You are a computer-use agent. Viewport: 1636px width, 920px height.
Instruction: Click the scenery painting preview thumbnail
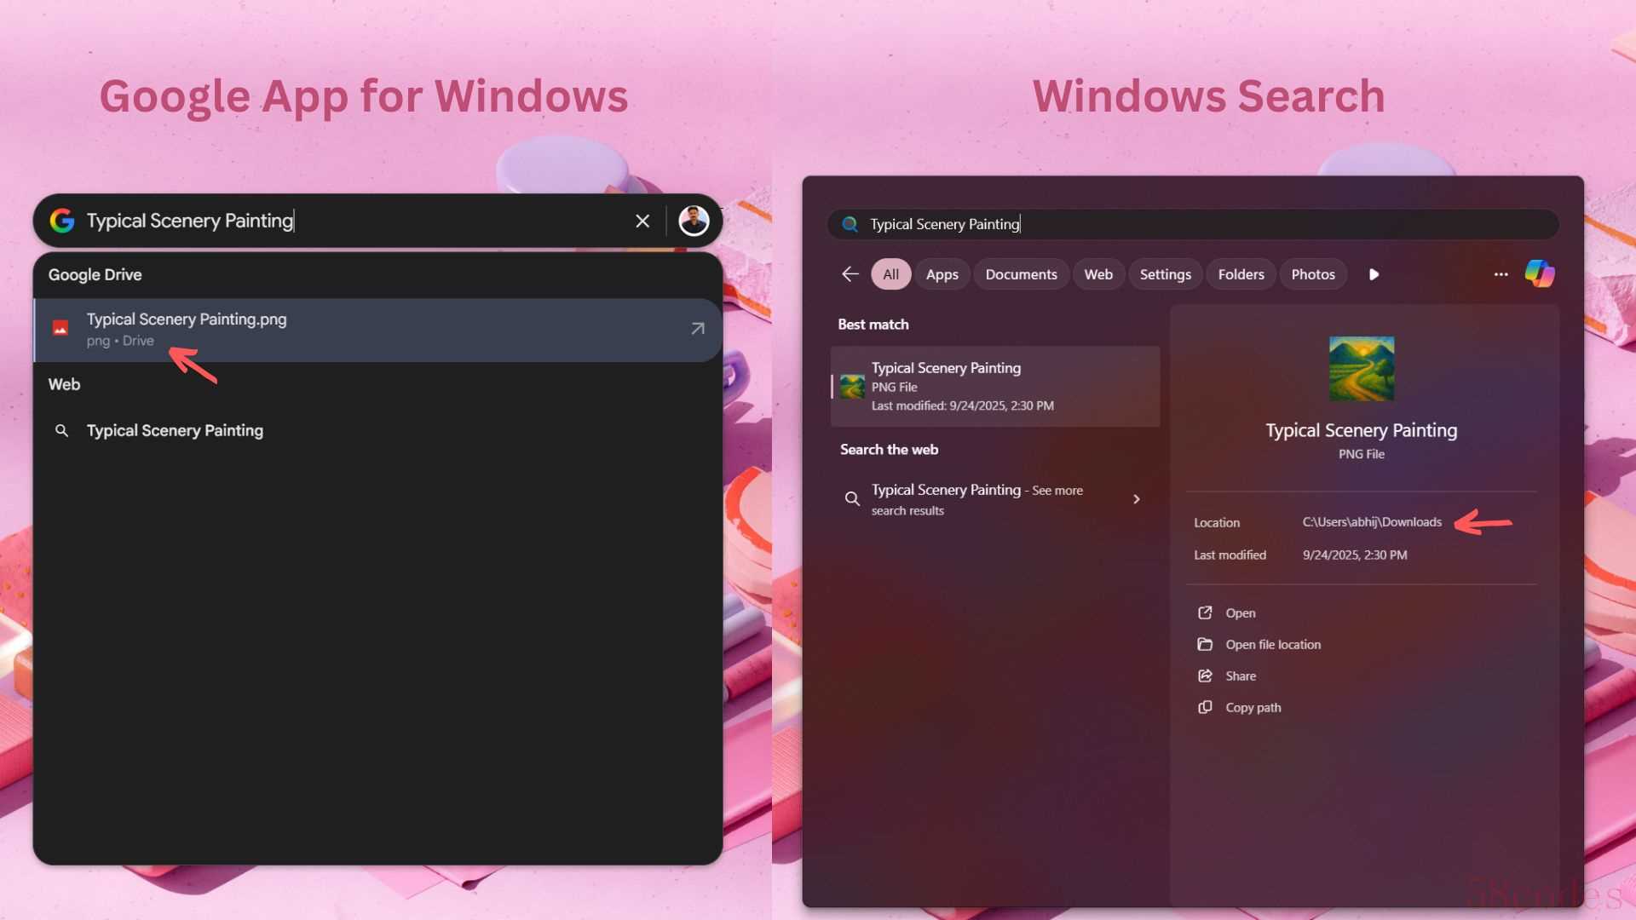click(1361, 369)
